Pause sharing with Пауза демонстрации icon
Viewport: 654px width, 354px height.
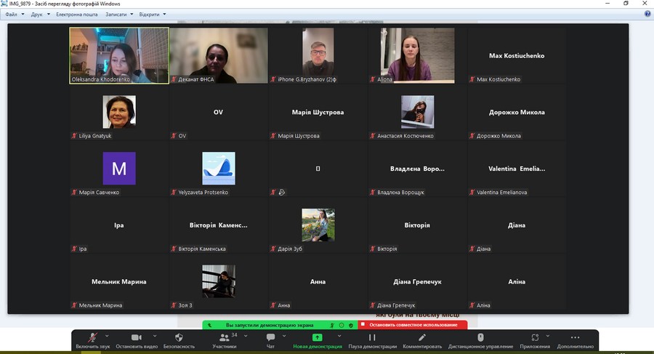(x=372, y=337)
